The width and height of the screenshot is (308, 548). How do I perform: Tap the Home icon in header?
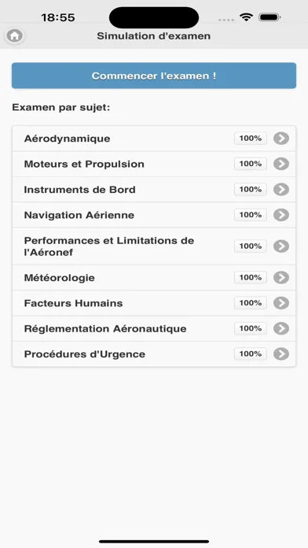(15, 35)
